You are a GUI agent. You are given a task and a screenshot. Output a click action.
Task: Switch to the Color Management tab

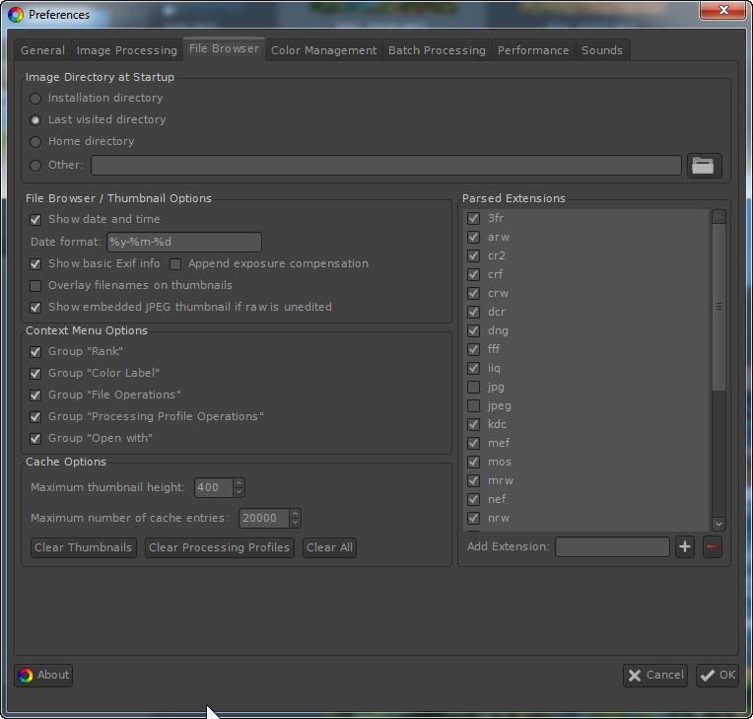323,50
